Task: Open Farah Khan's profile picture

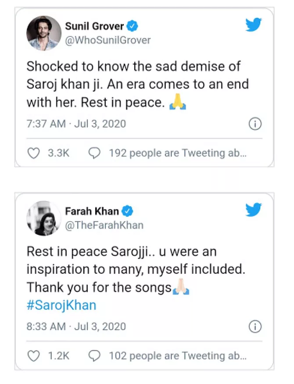Action: (44, 218)
